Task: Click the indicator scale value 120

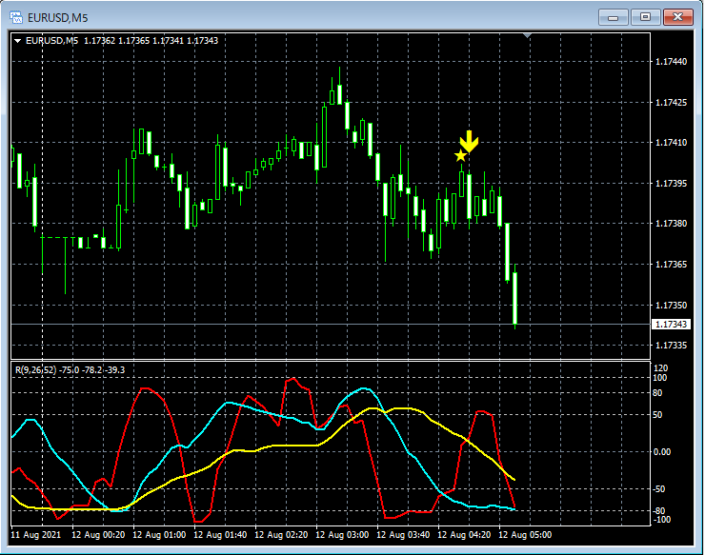Action: [x=661, y=368]
